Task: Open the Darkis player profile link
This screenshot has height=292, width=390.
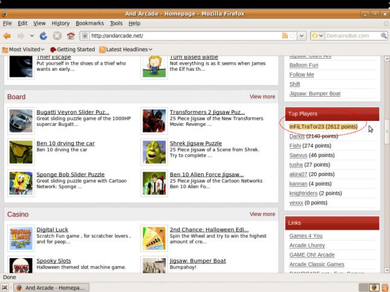Action: [297, 136]
